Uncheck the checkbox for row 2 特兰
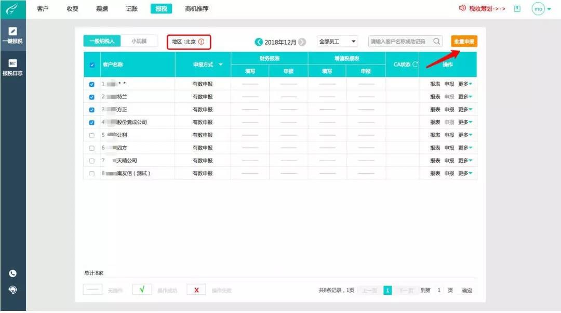 92,97
